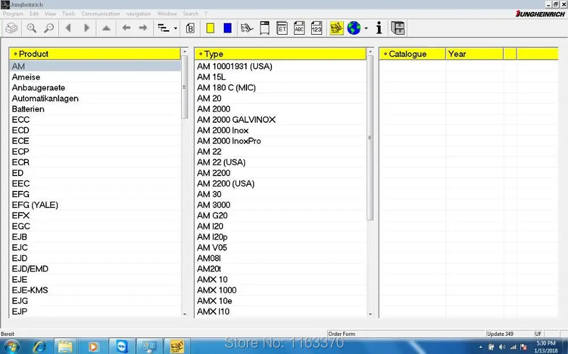Select Automatikanlagen product
Image resolution: width=568 pixels, height=354 pixels.
pos(95,98)
